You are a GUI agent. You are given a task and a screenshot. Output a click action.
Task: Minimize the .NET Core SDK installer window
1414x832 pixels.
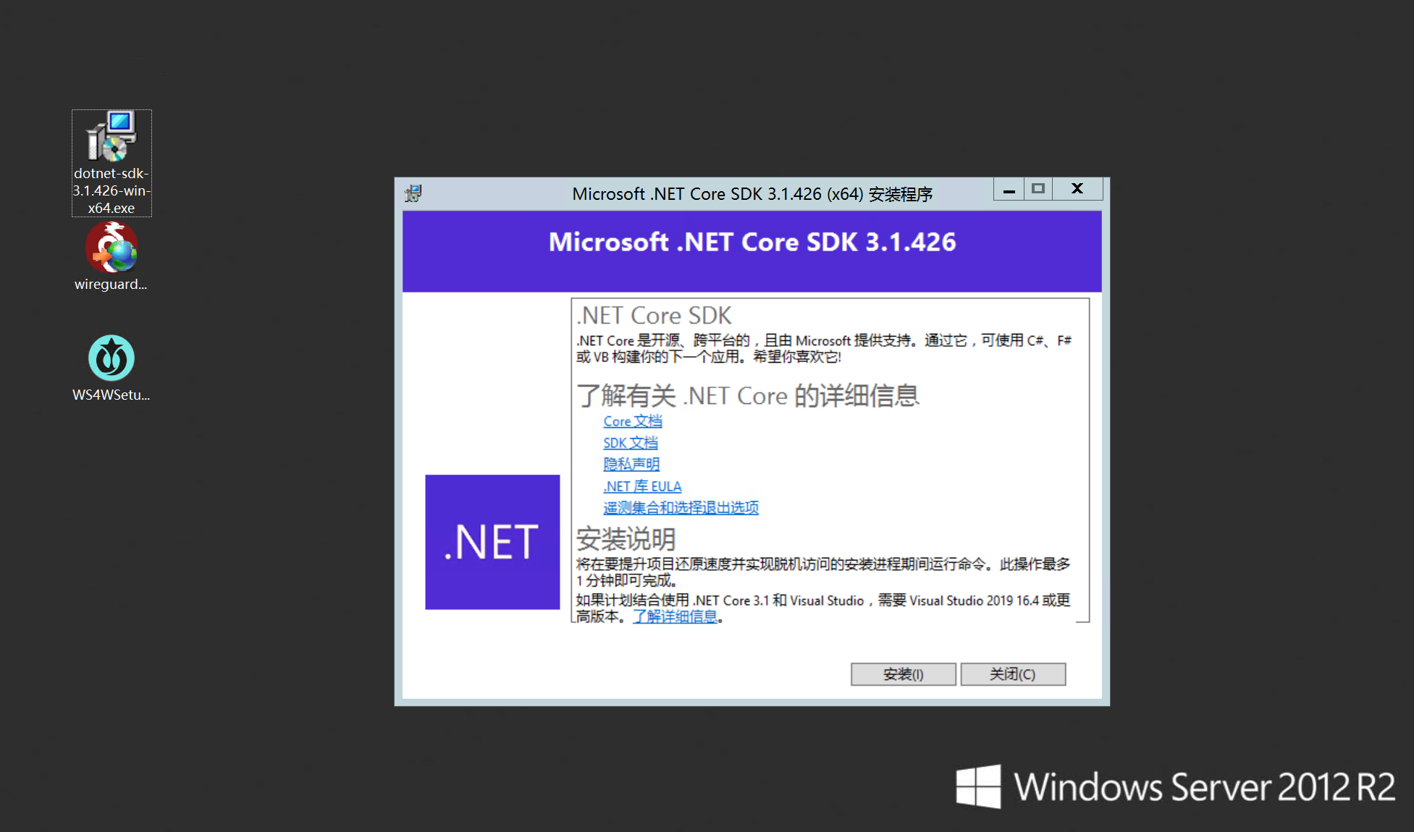[1009, 190]
